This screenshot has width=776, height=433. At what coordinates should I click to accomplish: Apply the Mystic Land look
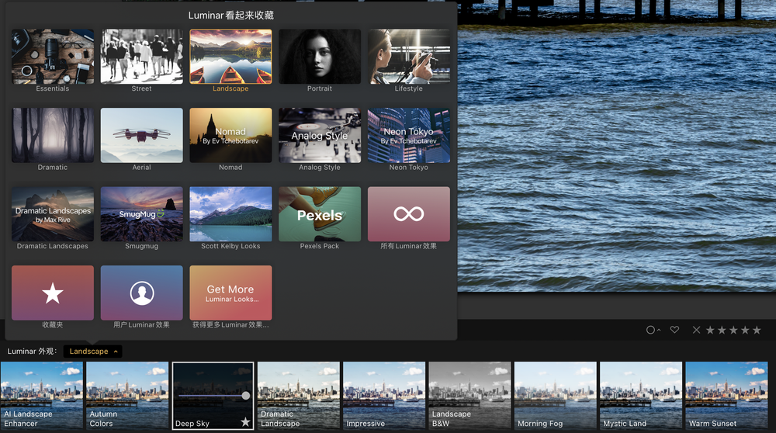tap(641, 396)
